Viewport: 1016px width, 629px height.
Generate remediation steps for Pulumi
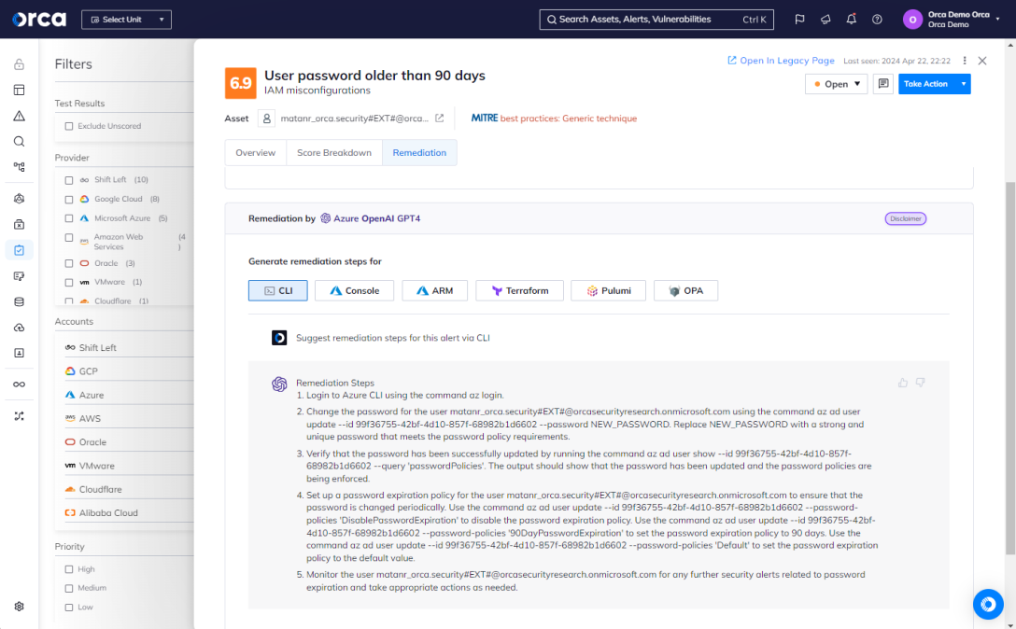[609, 291]
